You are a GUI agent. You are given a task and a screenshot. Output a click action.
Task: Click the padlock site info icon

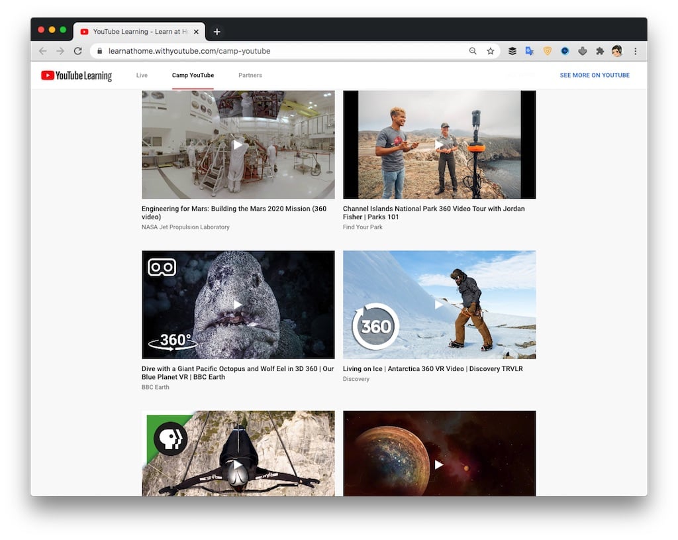(x=99, y=51)
